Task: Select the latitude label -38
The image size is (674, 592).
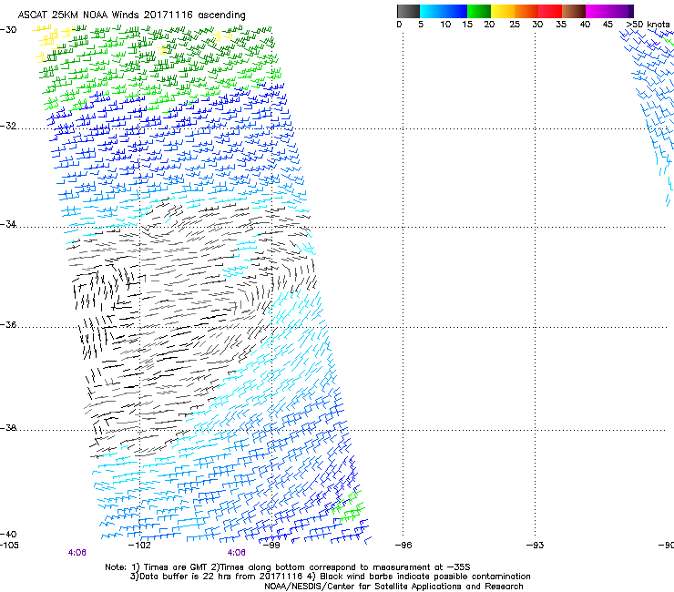Action: pyautogui.click(x=8, y=428)
